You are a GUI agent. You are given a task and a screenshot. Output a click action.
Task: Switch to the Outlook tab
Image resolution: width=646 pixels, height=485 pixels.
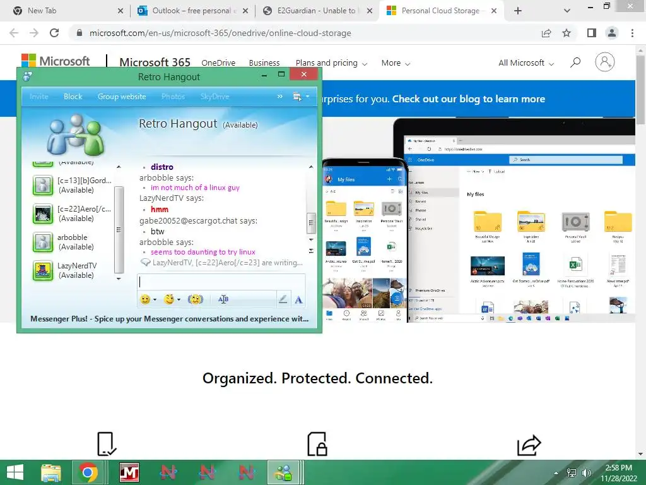pyautogui.click(x=191, y=11)
